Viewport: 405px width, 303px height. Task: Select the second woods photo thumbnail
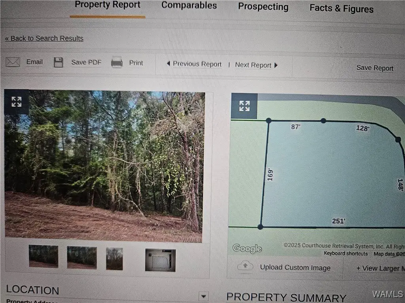click(x=82, y=257)
